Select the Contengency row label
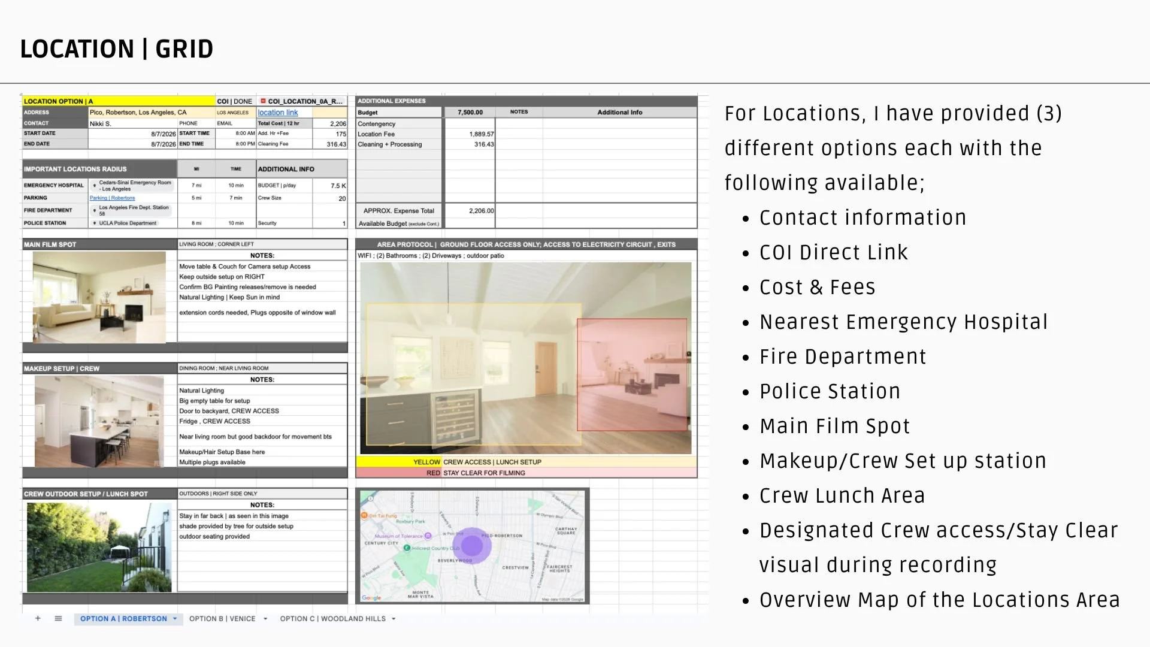The height and width of the screenshot is (647, 1150). (399, 124)
